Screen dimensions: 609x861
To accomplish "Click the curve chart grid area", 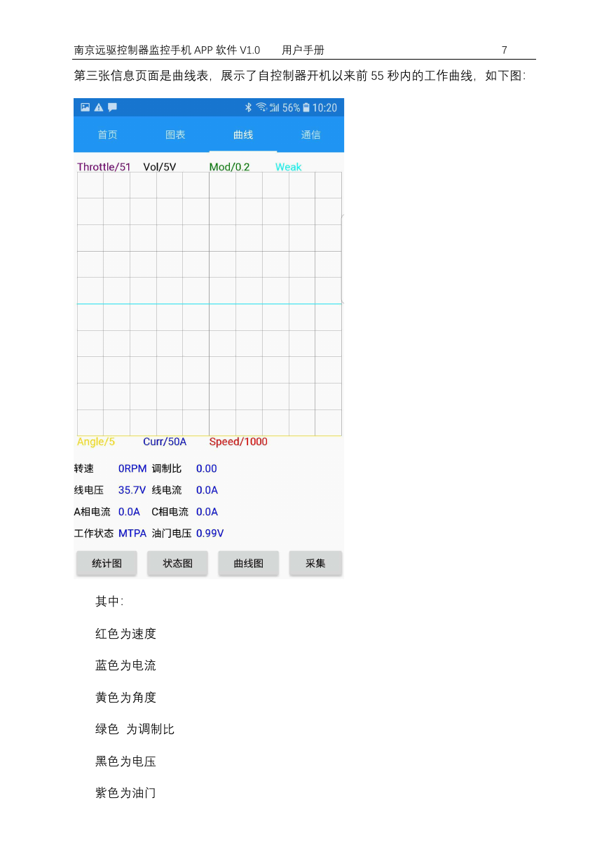I will click(210, 304).
